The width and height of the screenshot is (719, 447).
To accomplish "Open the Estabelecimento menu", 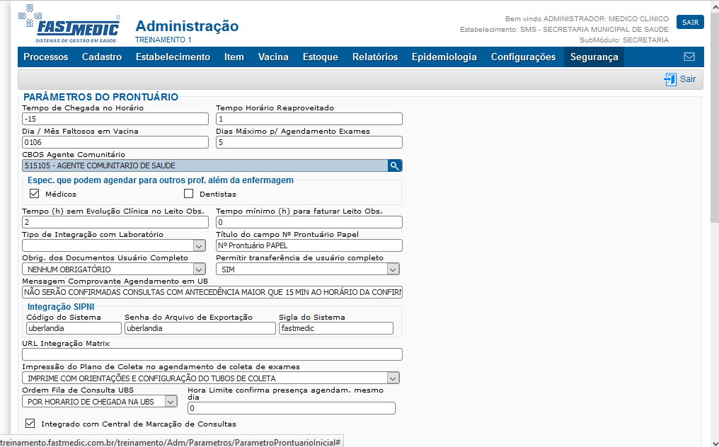I will point(173,57).
